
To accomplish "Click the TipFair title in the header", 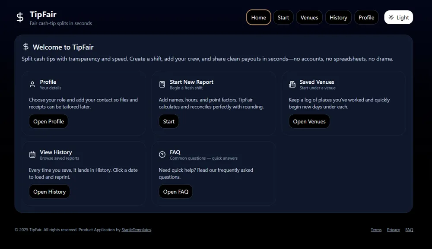I will pyautogui.click(x=43, y=14).
